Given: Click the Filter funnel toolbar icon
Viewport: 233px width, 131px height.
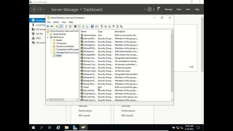Looking at the screenshot, I should [113, 27].
